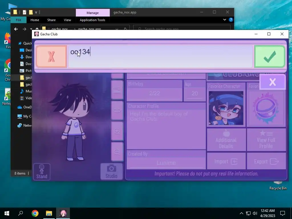Open volume control tray icon
292x219 pixels.
[x=255, y=213]
